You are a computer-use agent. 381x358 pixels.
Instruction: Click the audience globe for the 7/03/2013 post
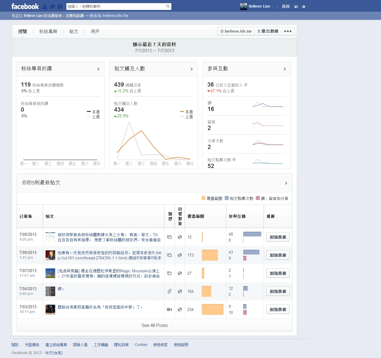180,309
